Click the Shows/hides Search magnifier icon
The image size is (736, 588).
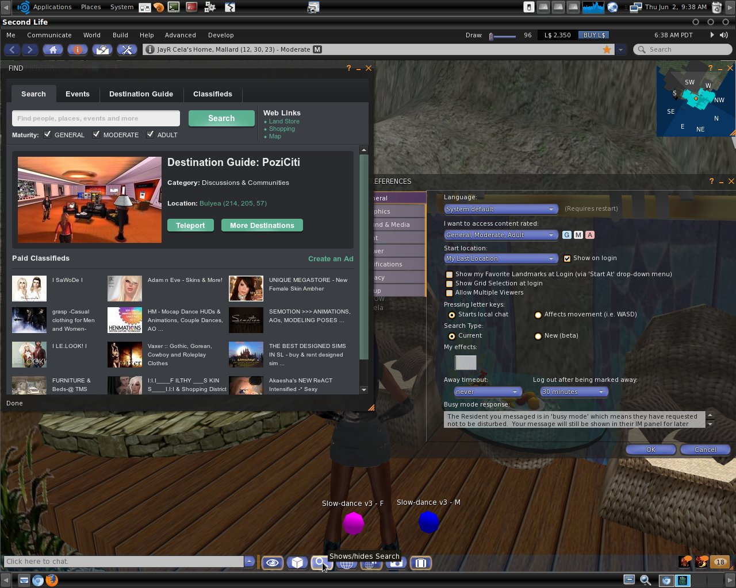pyautogui.click(x=320, y=563)
